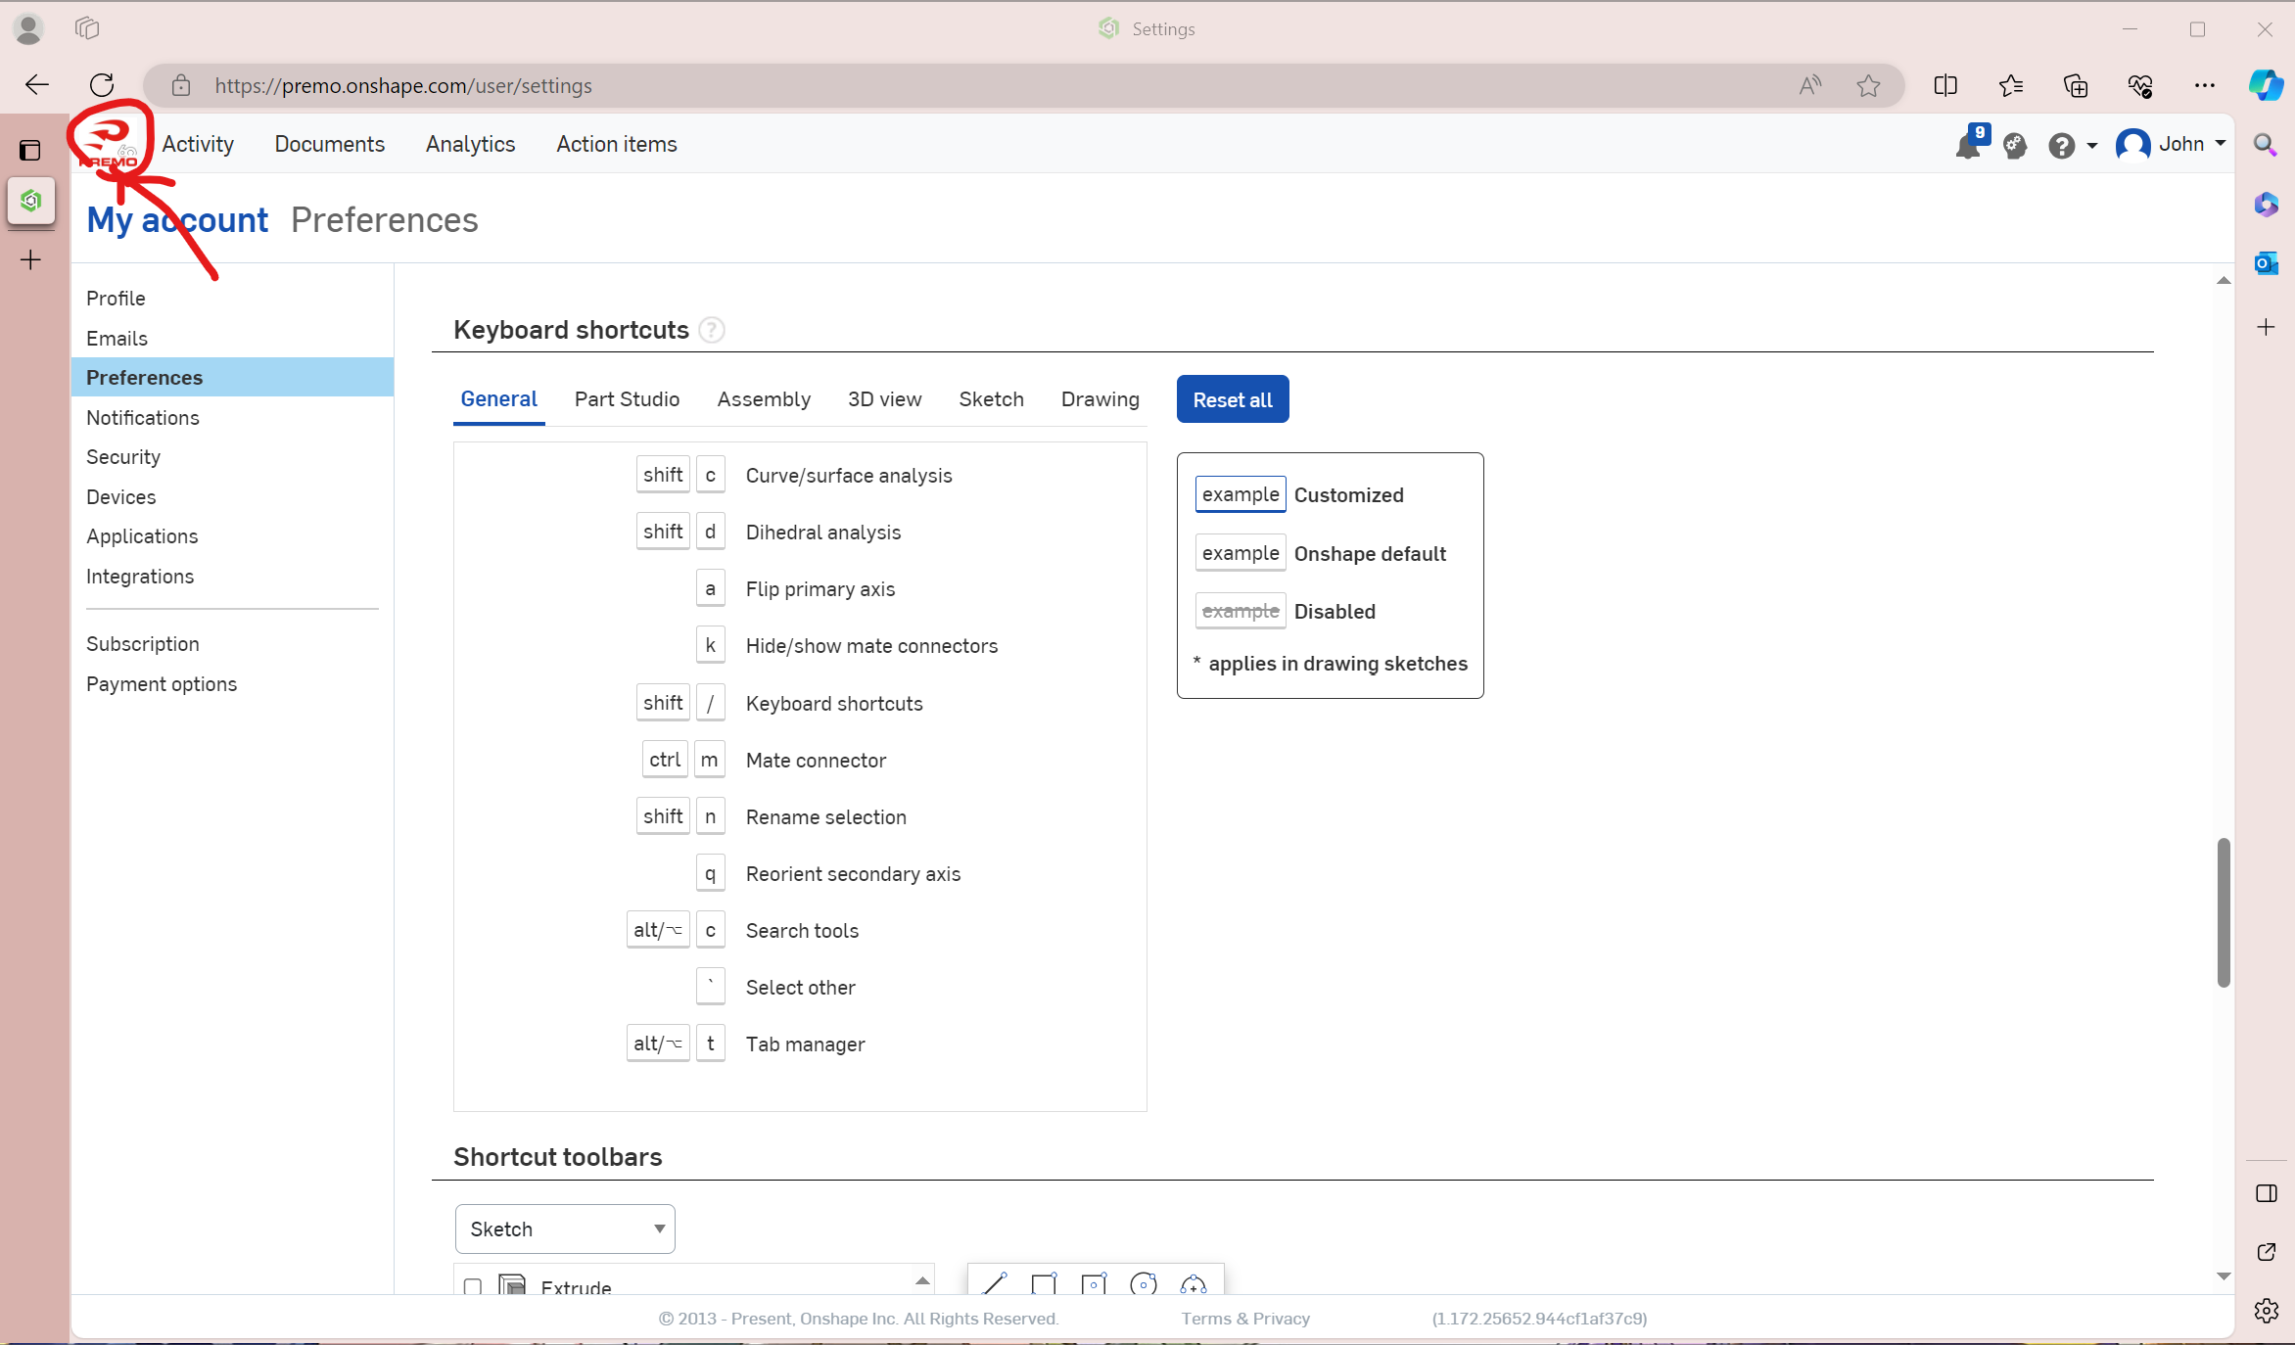This screenshot has height=1345, width=2295.
Task: Click the center point circle tool icon
Action: pos(1143,1283)
